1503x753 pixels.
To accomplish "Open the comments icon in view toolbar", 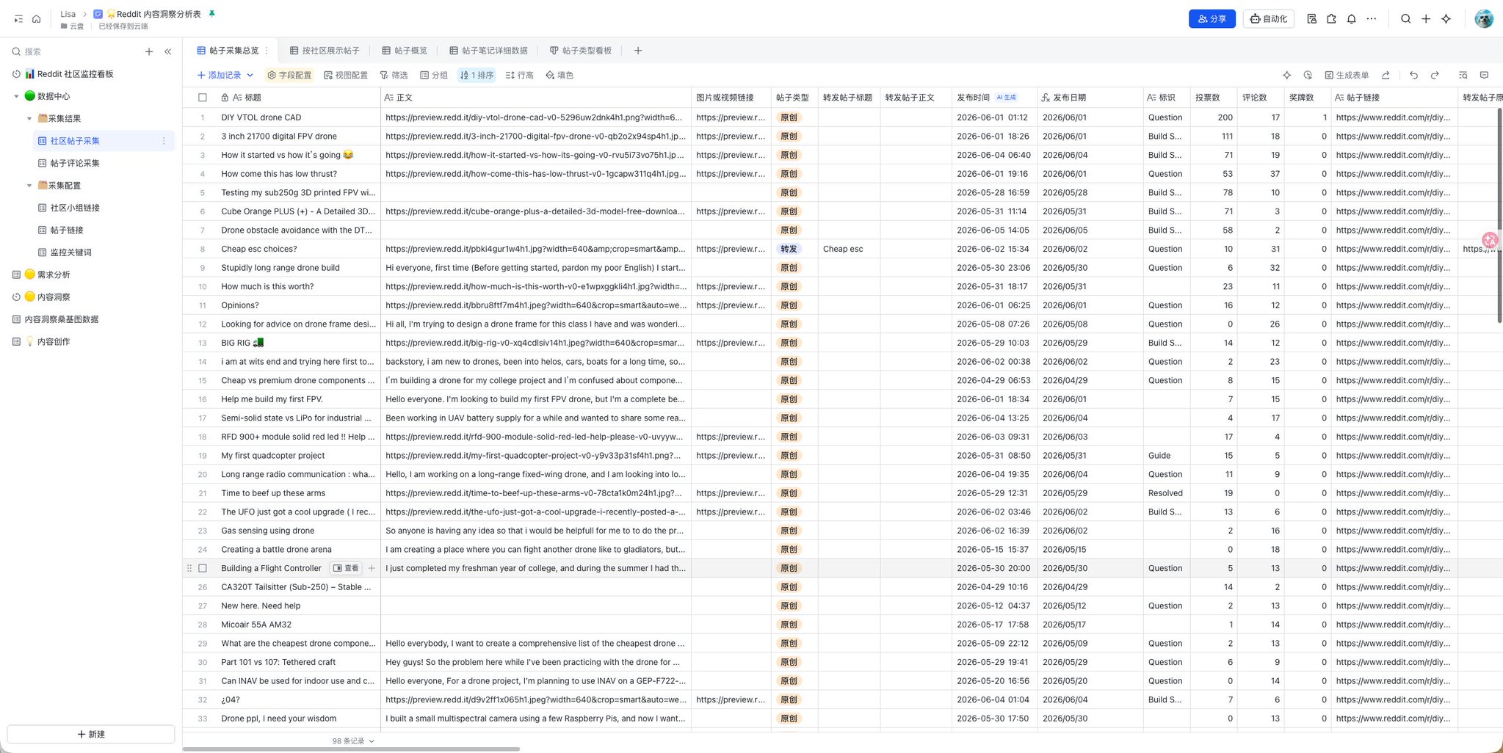I will pos(1484,75).
